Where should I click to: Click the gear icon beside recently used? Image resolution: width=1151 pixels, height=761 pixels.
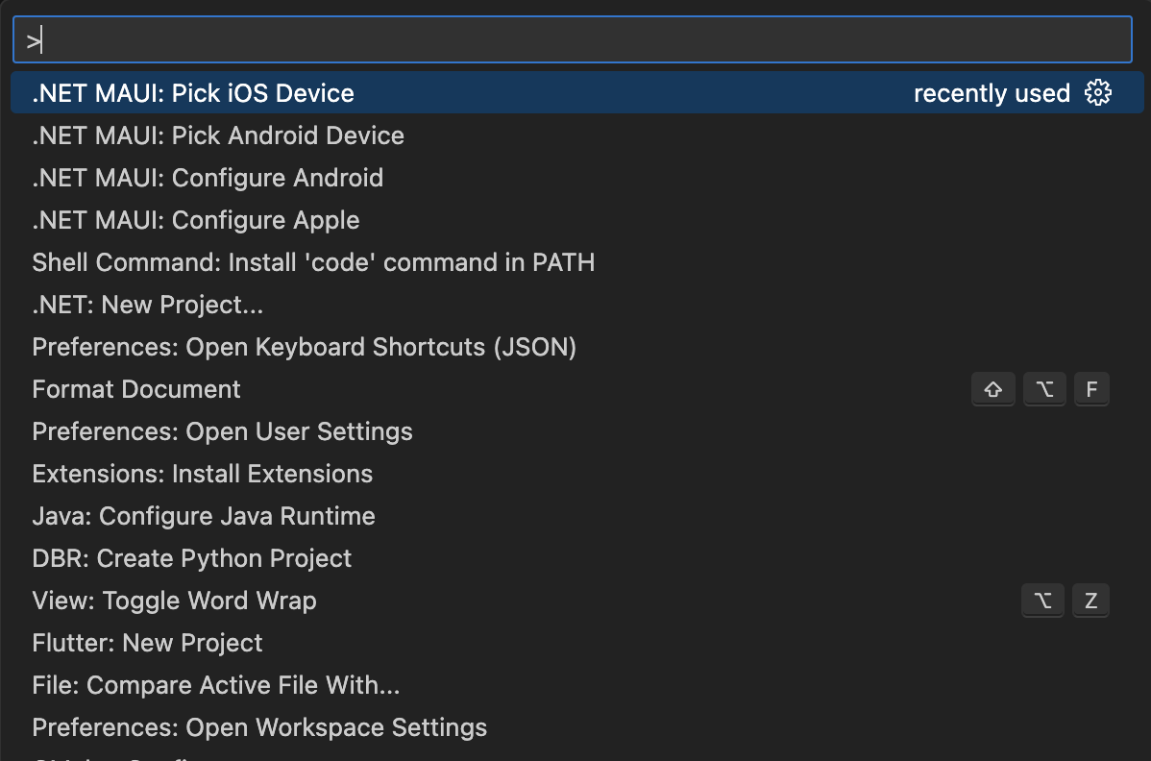click(x=1097, y=93)
